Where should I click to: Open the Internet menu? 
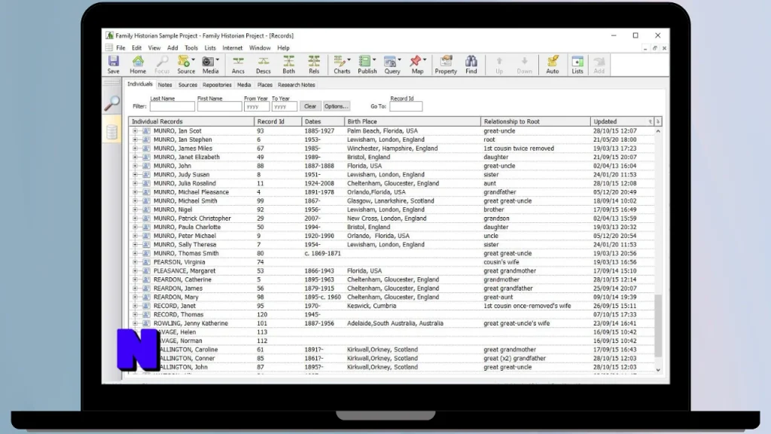(232, 47)
